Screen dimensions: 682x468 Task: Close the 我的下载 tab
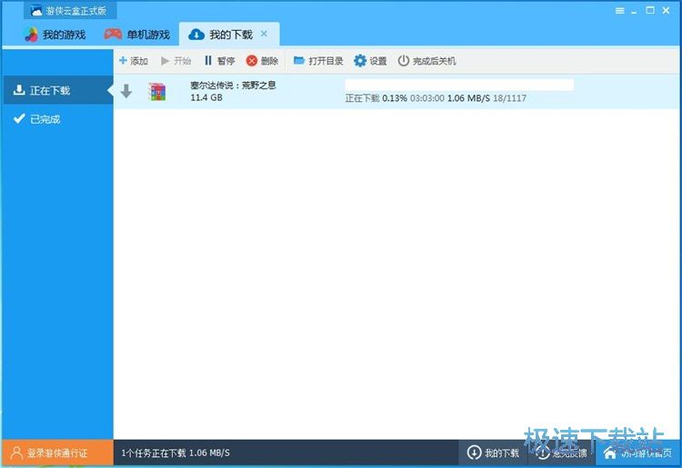pyautogui.click(x=264, y=34)
